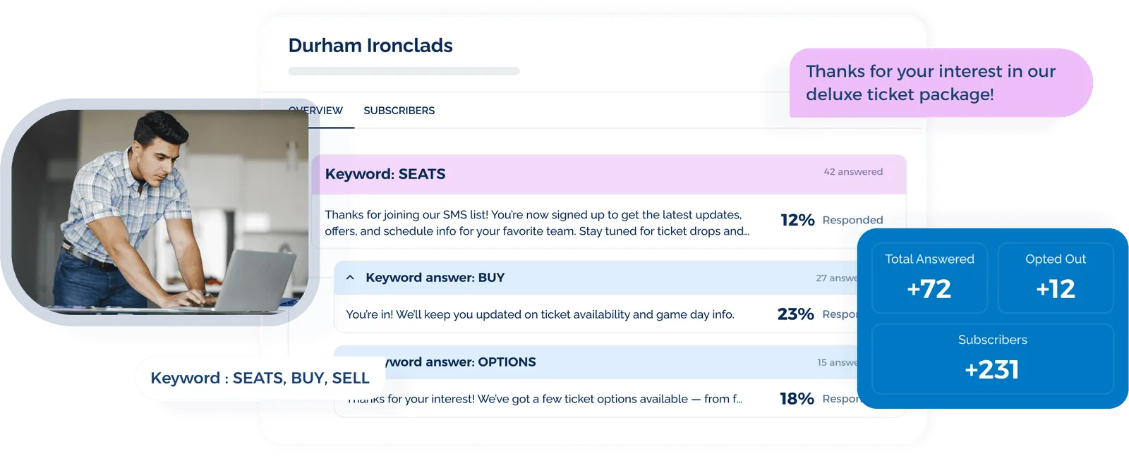Screen dimensions: 1129x456
Task: Click the 12% Responded statistic
Action: click(831, 220)
